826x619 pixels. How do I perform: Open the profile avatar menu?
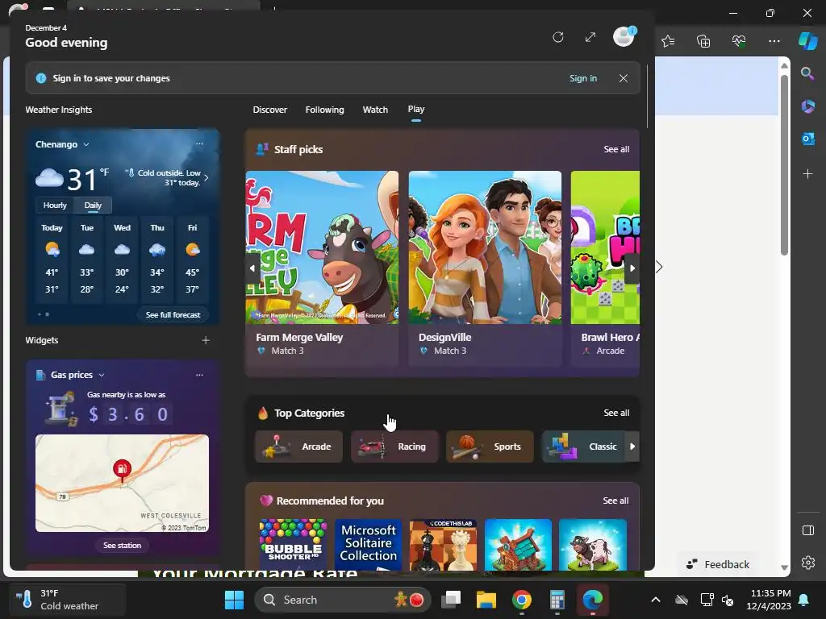click(624, 37)
